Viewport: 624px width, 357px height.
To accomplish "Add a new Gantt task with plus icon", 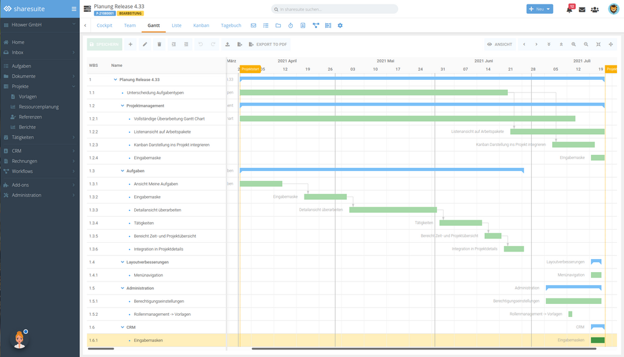I will click(x=130, y=44).
